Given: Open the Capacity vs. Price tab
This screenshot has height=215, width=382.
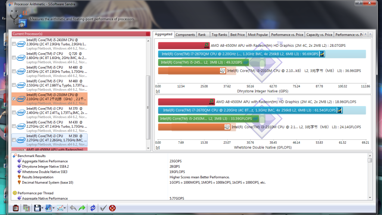Looking at the screenshot, I should click(x=319, y=35).
